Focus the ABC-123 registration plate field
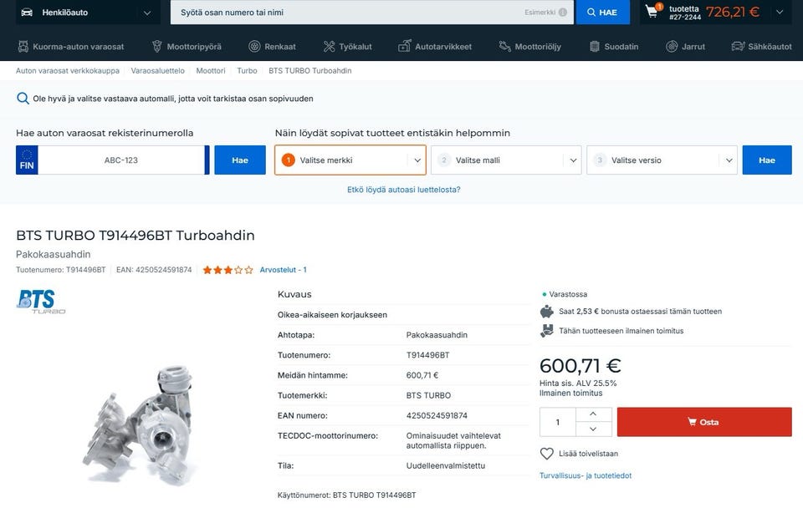This screenshot has height=513, width=803. 120,160
